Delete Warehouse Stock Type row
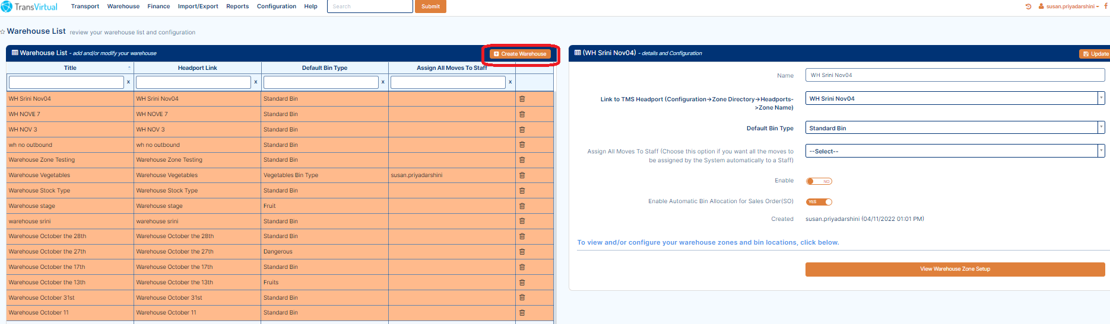The width and height of the screenshot is (1110, 324). click(522, 191)
